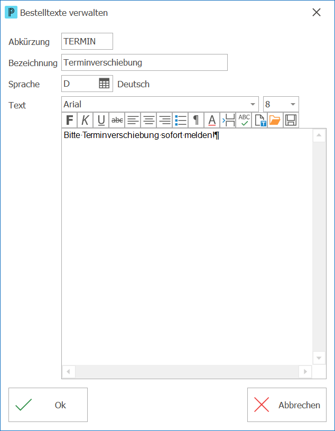Run the ABC spell check
This screenshot has height=431, width=335.
coord(244,120)
